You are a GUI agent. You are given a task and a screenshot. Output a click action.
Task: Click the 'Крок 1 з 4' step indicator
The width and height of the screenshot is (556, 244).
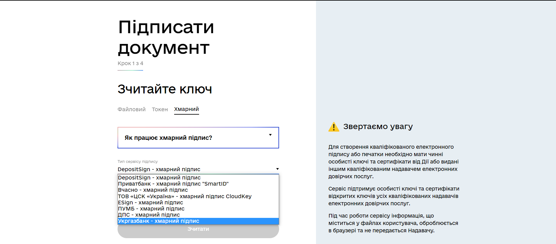[130, 63]
